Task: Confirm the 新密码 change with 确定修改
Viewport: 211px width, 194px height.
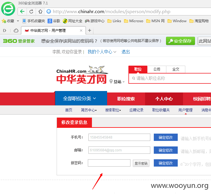Action: [166, 163]
